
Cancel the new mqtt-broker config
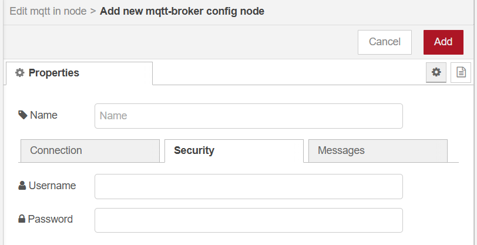[x=385, y=42]
